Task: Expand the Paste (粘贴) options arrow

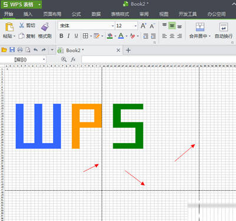Action: 14,36
